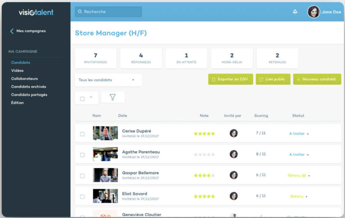Return to Mes campagnes
This screenshot has height=218, width=345.
coord(31,31)
